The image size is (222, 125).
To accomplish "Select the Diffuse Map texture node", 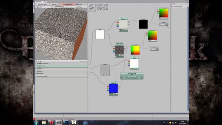I will pos(119,50).
